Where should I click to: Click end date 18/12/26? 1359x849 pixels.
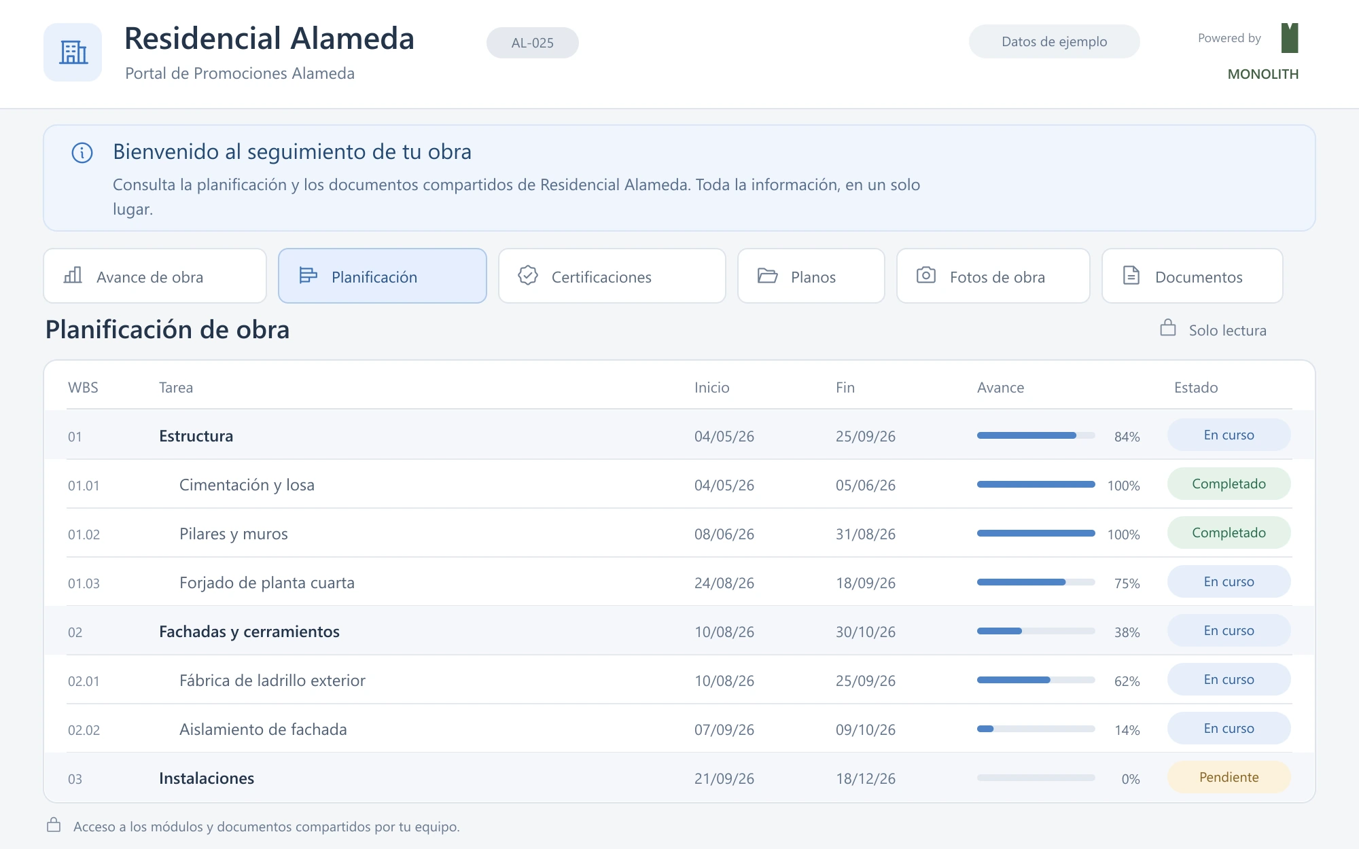pyautogui.click(x=866, y=778)
